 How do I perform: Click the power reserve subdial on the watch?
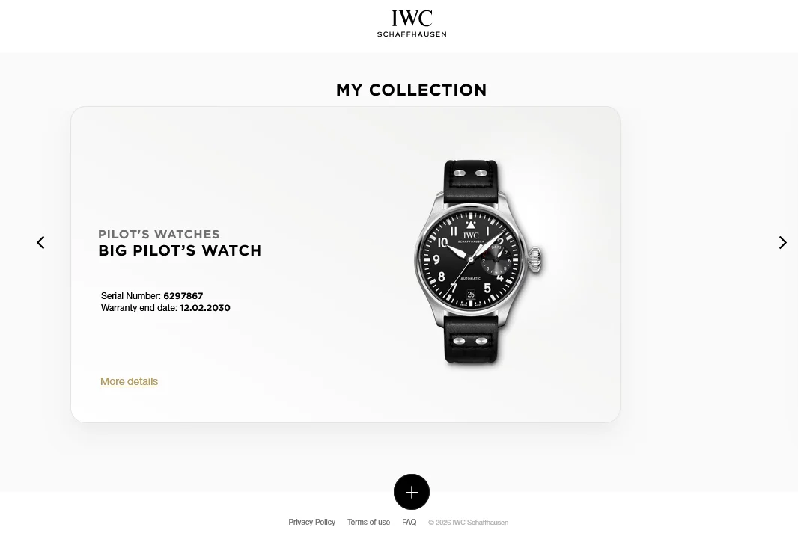(x=496, y=260)
